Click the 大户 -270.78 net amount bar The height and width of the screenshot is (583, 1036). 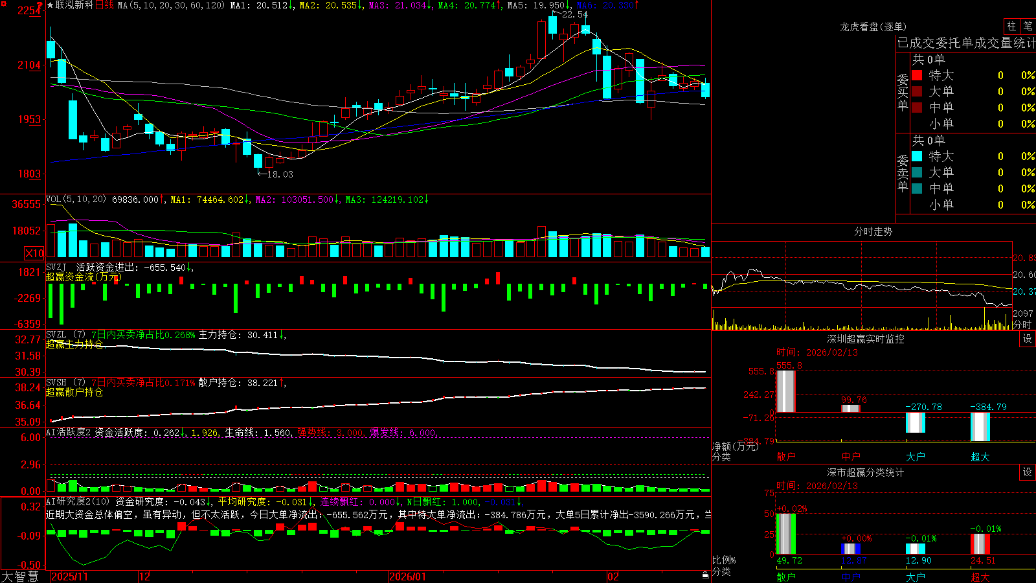click(915, 422)
